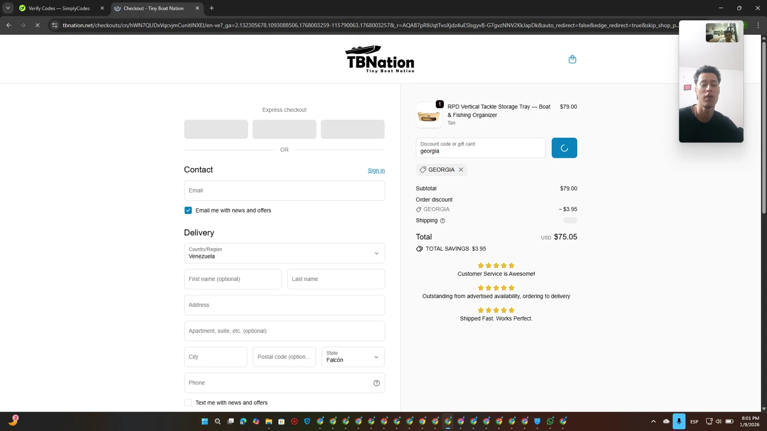Click the "Customer Service is Awesome!" review
The height and width of the screenshot is (431, 767).
[496, 274]
